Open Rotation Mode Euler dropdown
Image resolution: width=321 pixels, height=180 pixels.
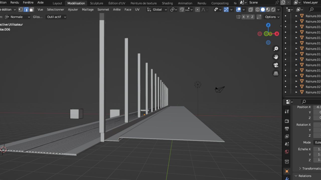coord(317,142)
